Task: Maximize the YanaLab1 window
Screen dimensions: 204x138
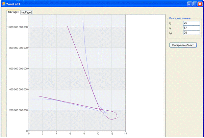Action: coord(195,4)
